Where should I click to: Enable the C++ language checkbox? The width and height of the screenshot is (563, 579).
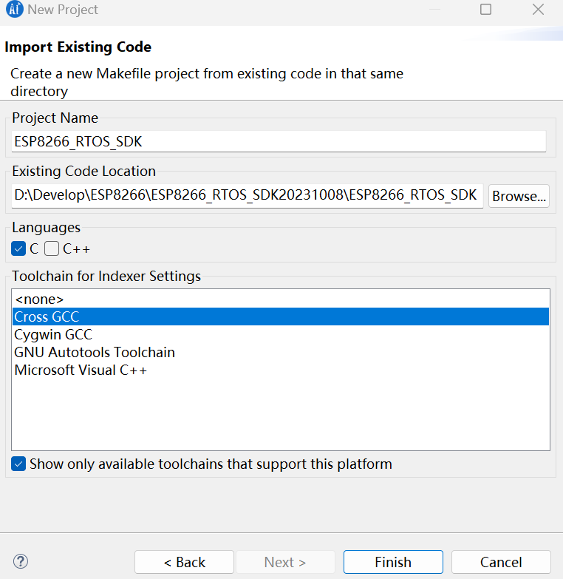[52, 248]
